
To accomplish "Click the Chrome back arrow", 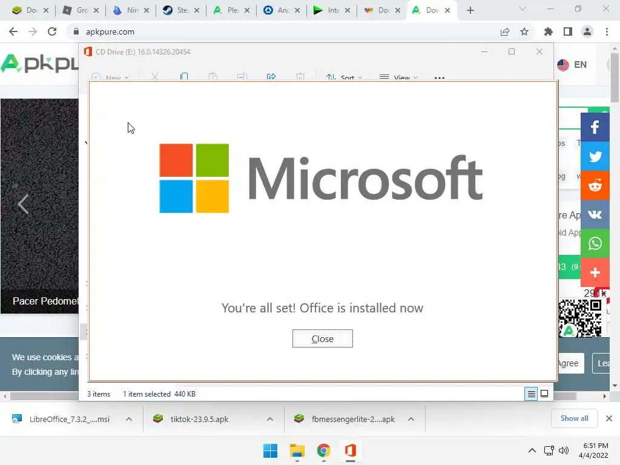I will [x=13, y=31].
